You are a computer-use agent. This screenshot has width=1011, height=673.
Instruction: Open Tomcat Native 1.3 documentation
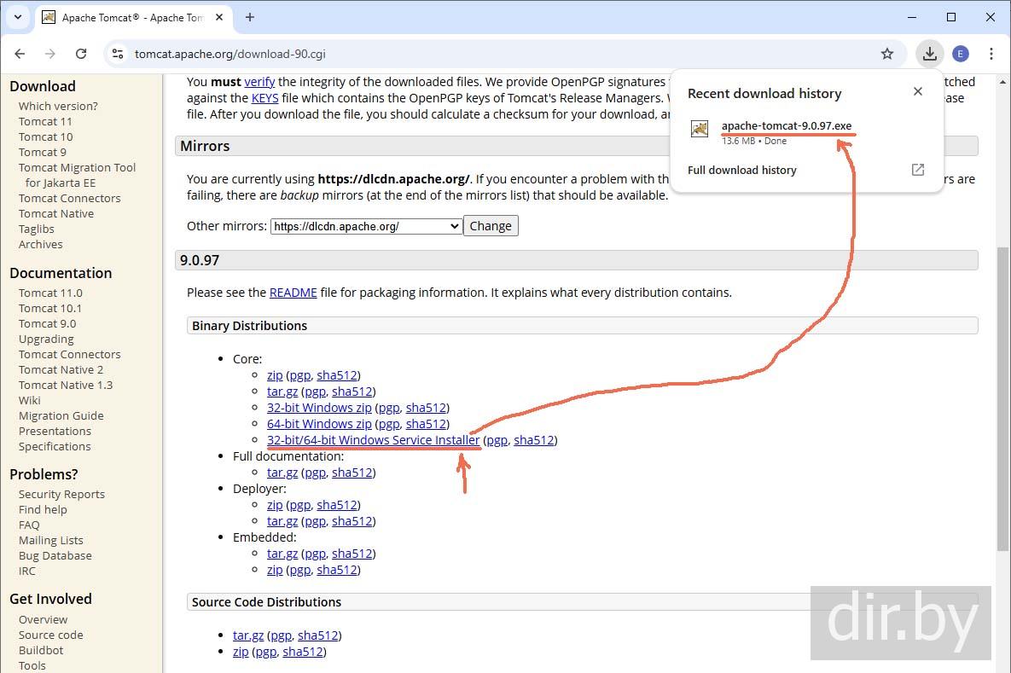[x=66, y=385]
